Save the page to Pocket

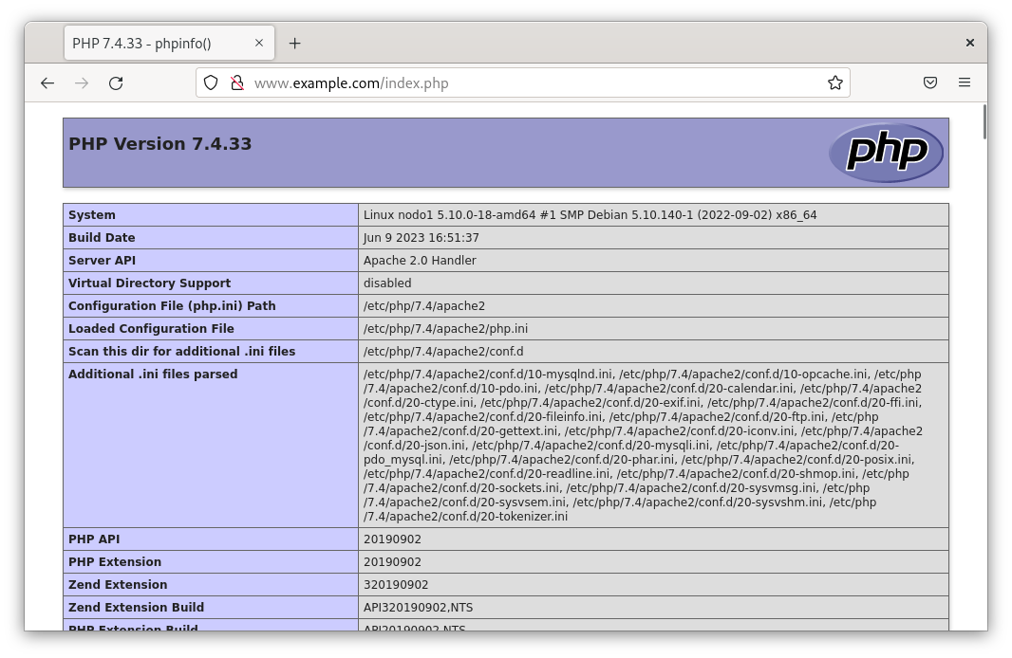[930, 83]
